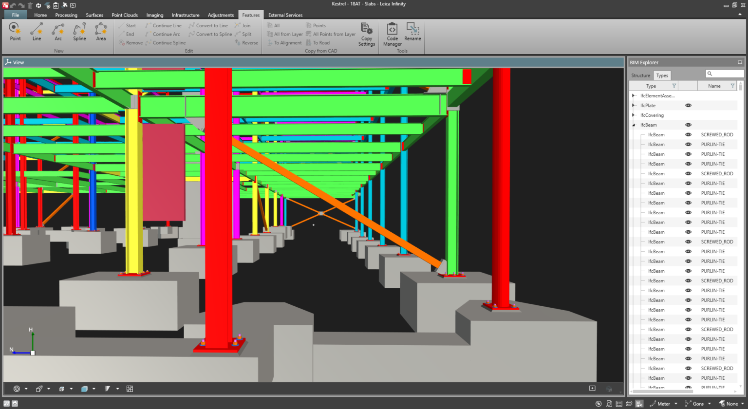Toggle visibility of the IfcBeam group

[688, 125]
